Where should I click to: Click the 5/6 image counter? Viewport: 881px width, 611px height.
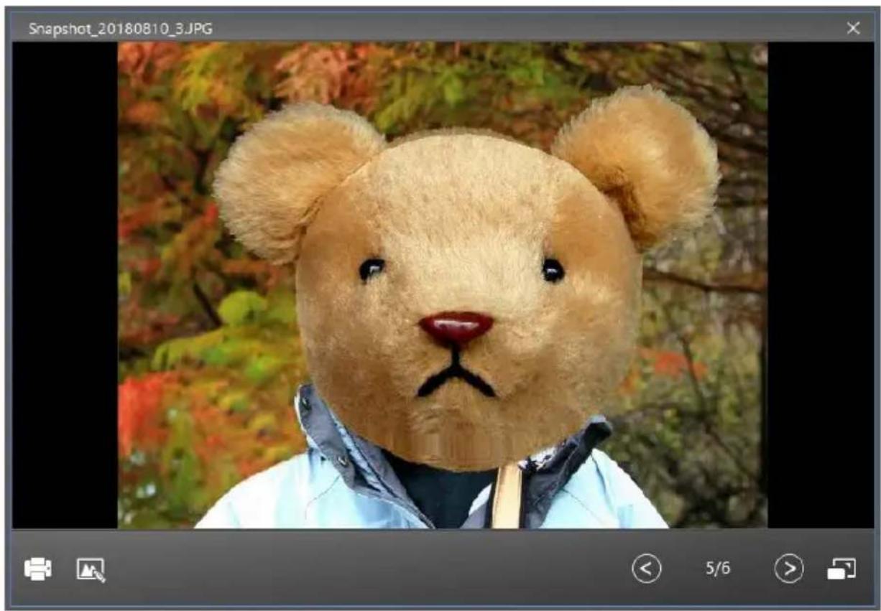[718, 569]
